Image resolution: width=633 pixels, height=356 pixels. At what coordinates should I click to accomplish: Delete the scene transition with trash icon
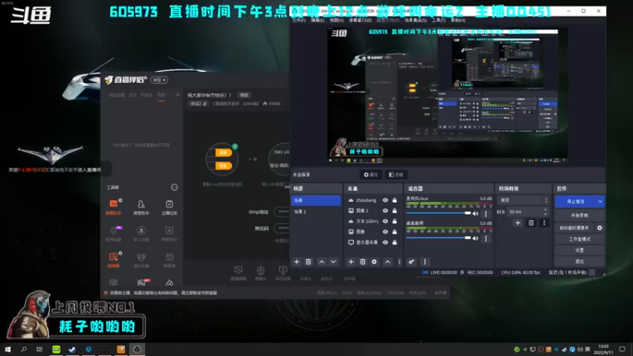click(531, 223)
